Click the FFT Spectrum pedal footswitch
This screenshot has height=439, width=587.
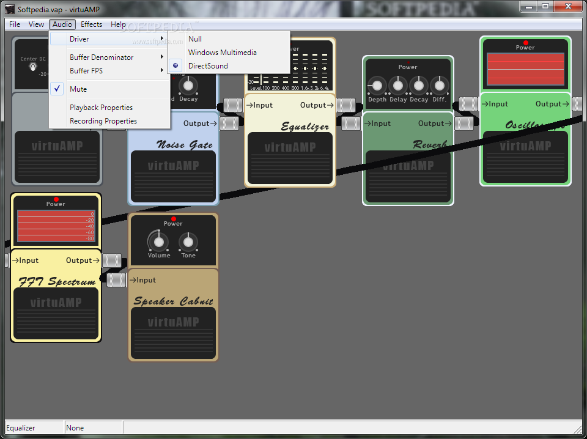coord(56,313)
